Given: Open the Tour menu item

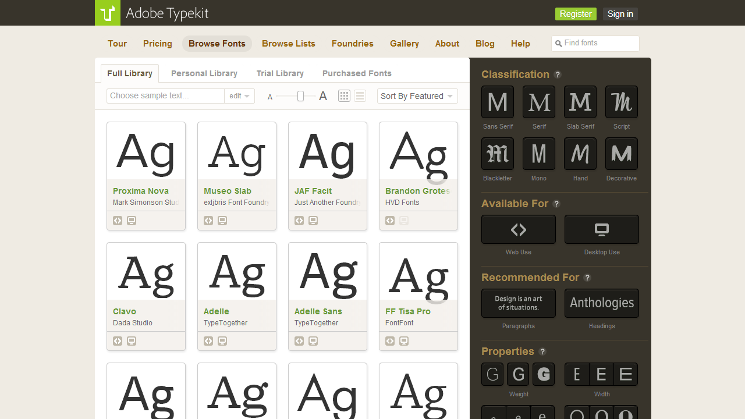Looking at the screenshot, I should click(x=117, y=44).
